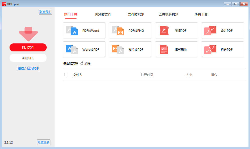Open the 文件转PDF tab
Viewport: 250px width, 149px height.
[136, 14]
